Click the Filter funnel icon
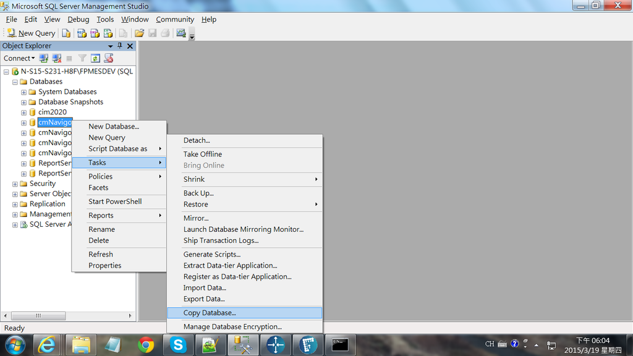This screenshot has height=356, width=633. pos(82,58)
